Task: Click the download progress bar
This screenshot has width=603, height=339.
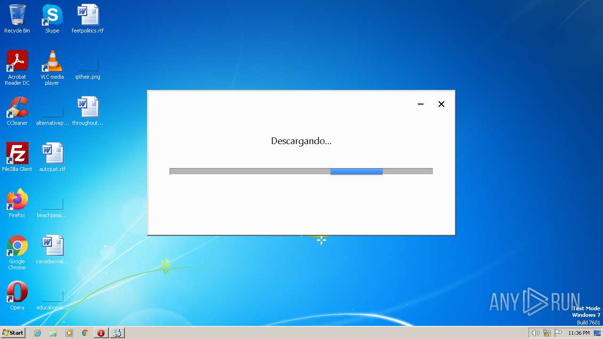Action: [x=301, y=171]
